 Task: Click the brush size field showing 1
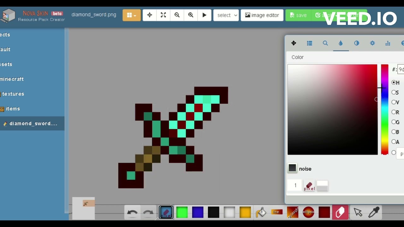(295, 185)
